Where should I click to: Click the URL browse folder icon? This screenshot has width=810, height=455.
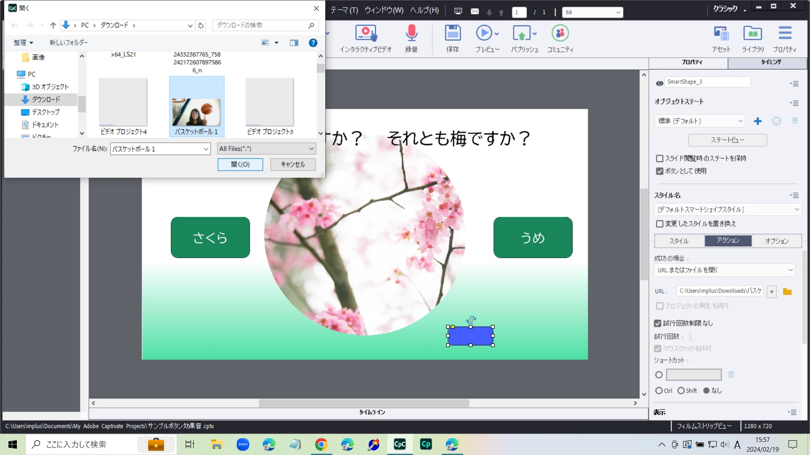[787, 292]
